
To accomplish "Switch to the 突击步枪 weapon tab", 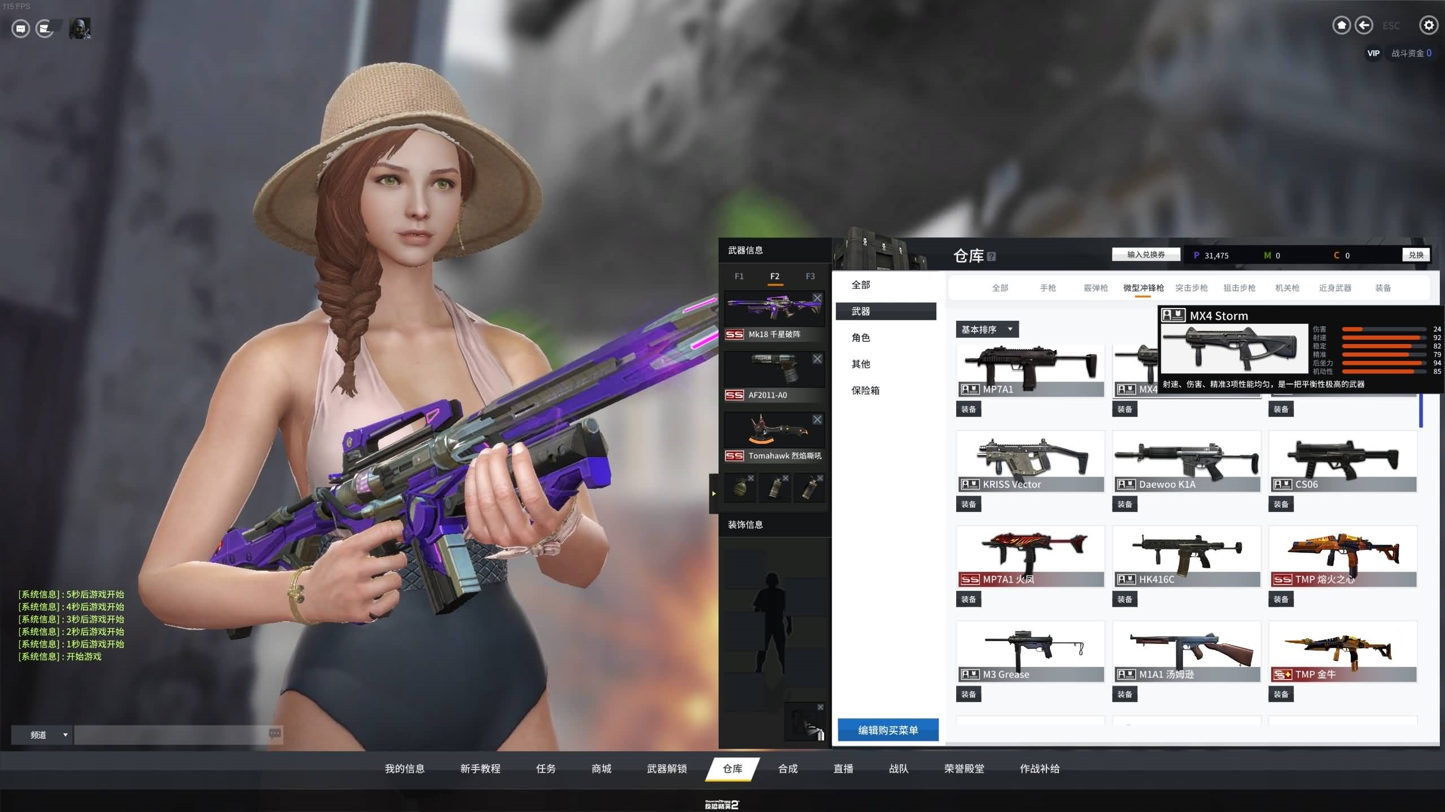I will [1191, 288].
